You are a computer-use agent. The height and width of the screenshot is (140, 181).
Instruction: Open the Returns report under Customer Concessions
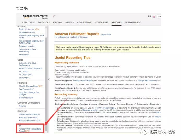22,106
